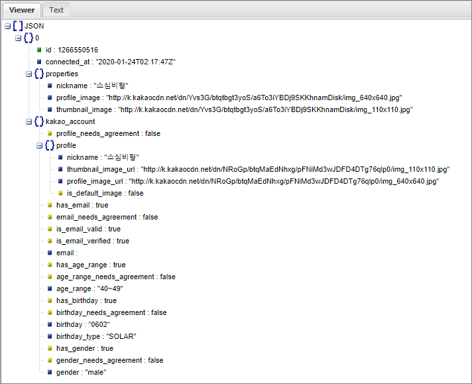This screenshot has height=384, width=472.
Task: Click the boolean icon beside age_range_needs_agreement
Action: 50,277
